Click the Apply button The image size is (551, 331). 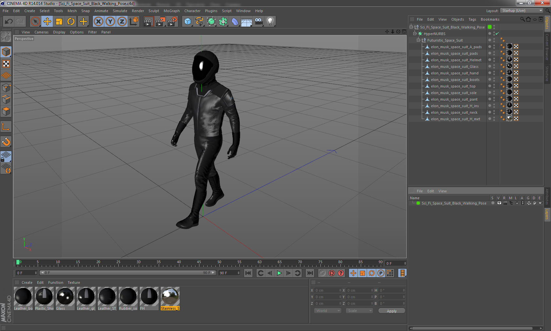point(392,311)
